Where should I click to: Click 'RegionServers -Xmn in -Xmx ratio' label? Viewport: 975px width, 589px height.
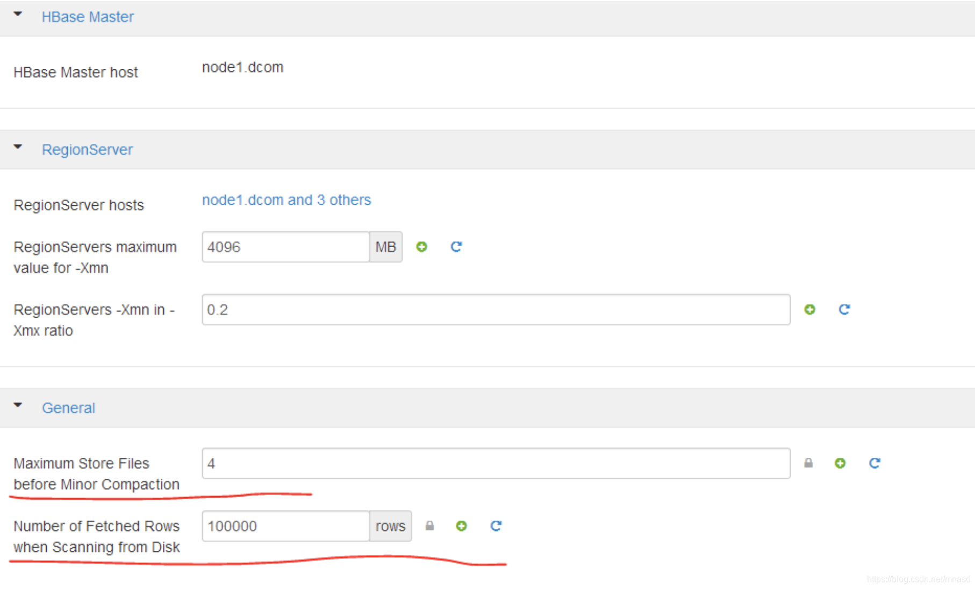point(94,320)
